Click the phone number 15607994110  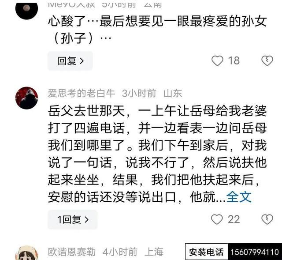coord(255,252)
